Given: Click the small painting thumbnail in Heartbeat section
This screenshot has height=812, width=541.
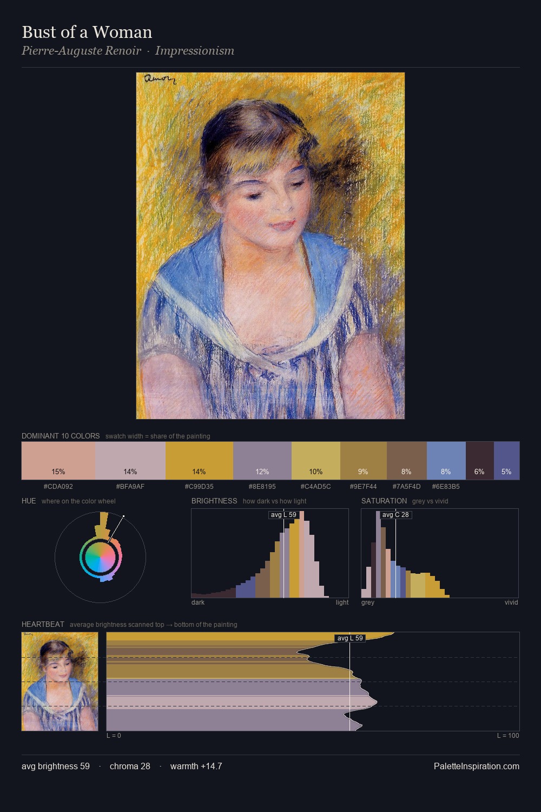Looking at the screenshot, I should 60,682.
